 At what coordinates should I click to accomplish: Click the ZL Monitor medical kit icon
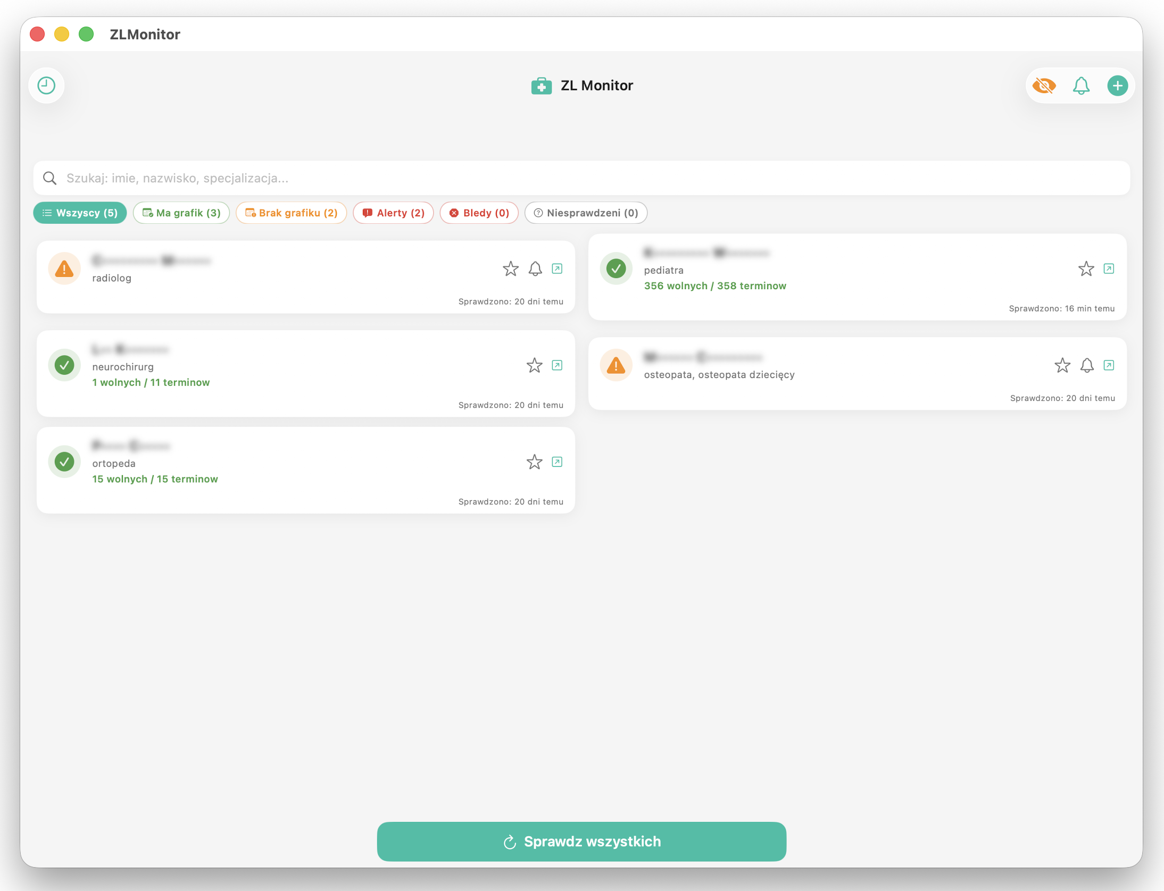tap(541, 85)
